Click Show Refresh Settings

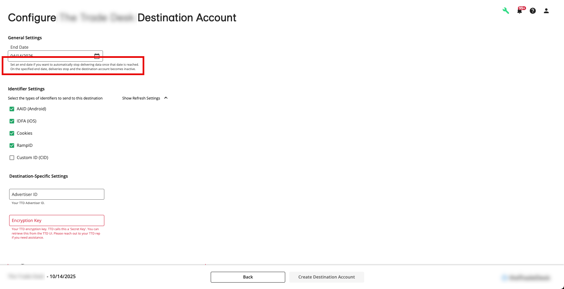tap(141, 98)
